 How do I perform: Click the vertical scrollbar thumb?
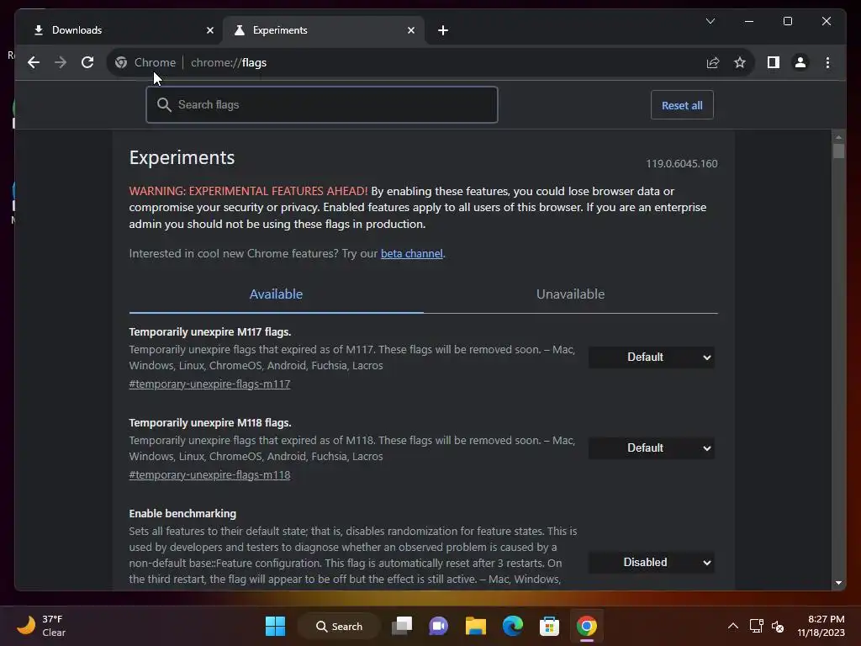coord(838,151)
